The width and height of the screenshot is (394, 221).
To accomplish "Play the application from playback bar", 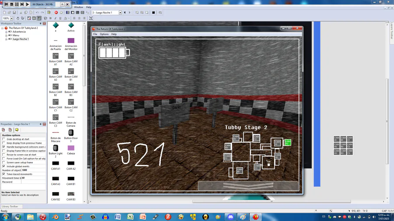I will (28, 4).
